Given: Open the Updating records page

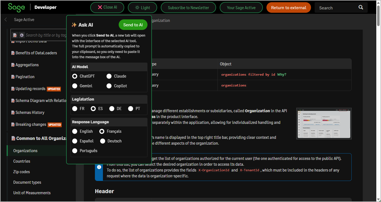Looking at the screenshot, I should (x=30, y=89).
